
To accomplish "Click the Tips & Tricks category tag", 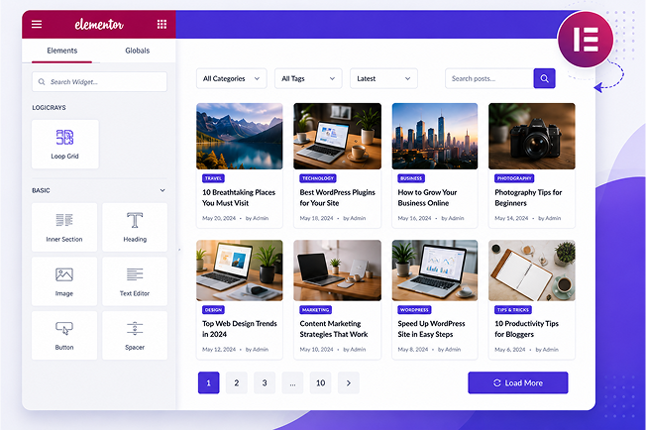I will pyautogui.click(x=513, y=310).
